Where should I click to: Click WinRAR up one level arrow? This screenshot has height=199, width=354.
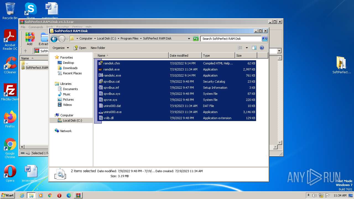click(25, 51)
